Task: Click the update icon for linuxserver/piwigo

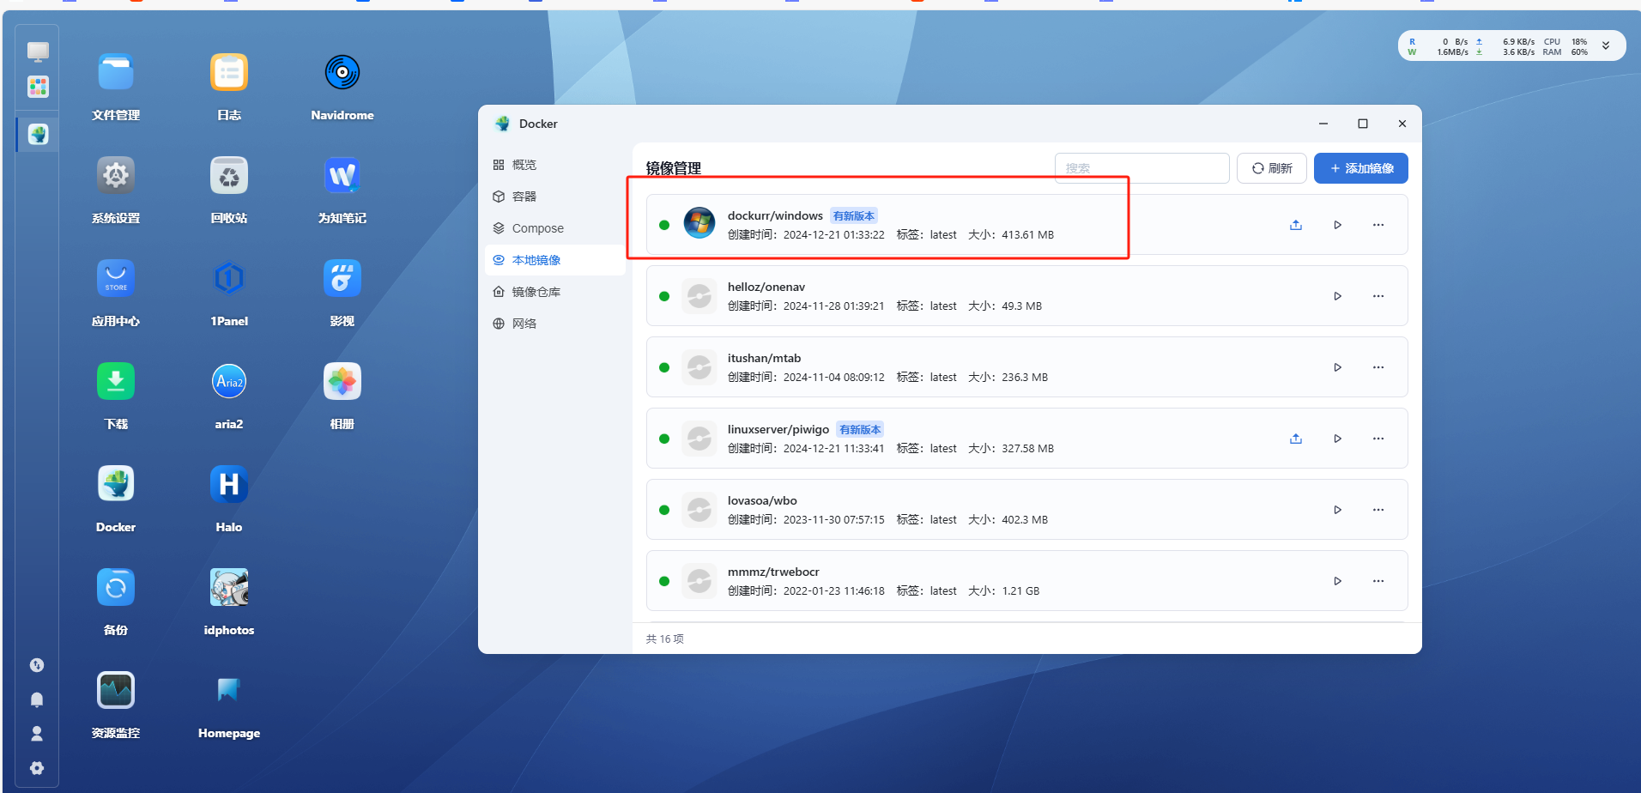Action: click(1296, 439)
